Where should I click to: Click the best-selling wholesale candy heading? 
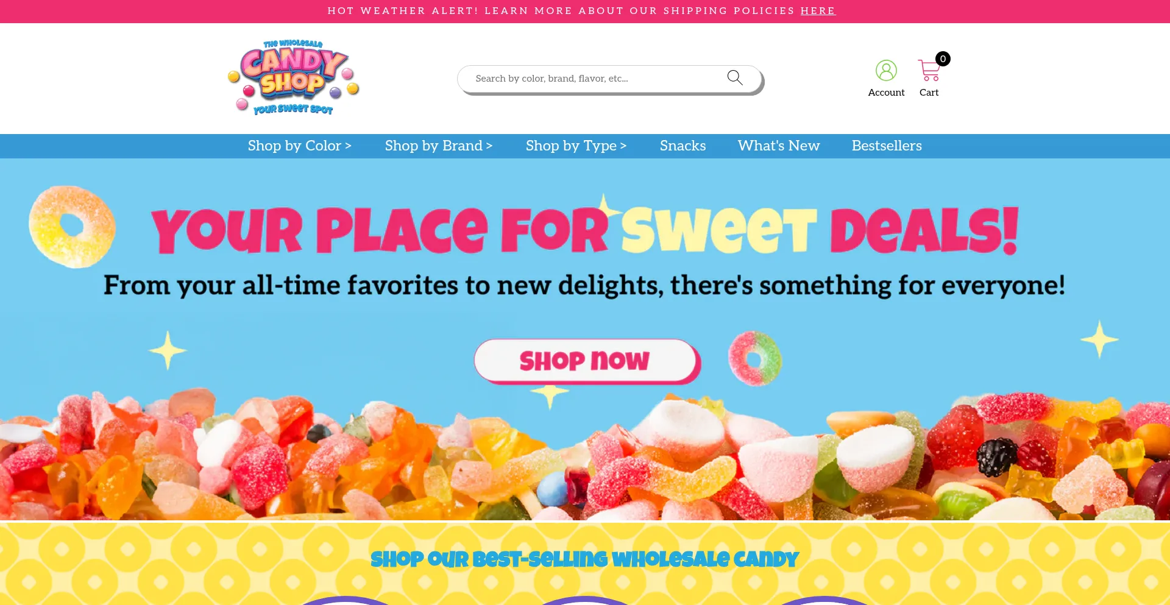(x=584, y=559)
